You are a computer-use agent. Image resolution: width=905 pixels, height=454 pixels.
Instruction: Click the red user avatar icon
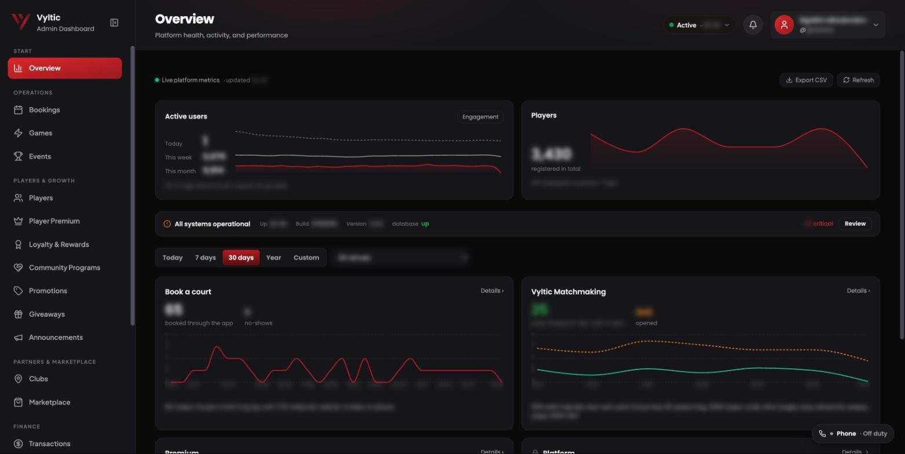click(x=784, y=25)
